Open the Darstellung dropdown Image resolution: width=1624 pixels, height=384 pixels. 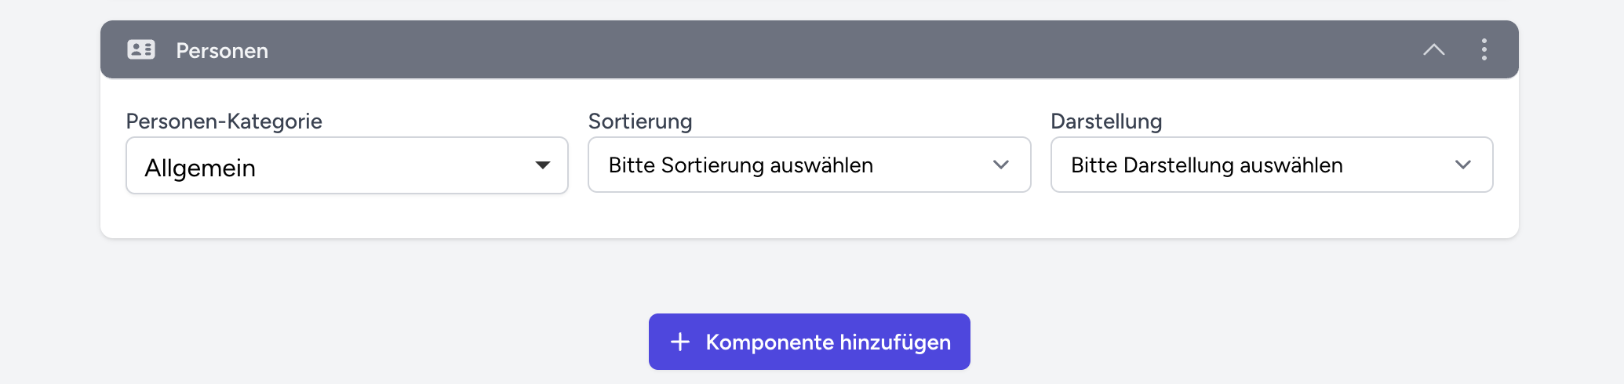click(x=1271, y=165)
